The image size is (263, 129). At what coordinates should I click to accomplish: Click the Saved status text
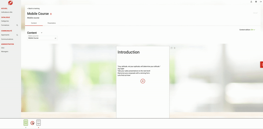click(255, 13)
